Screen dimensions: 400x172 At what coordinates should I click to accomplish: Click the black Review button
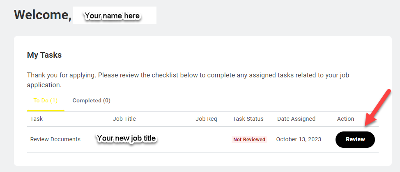(x=355, y=140)
